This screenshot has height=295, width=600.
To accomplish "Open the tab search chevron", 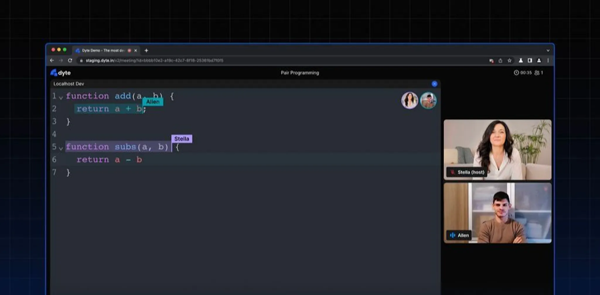I will pyautogui.click(x=548, y=50).
